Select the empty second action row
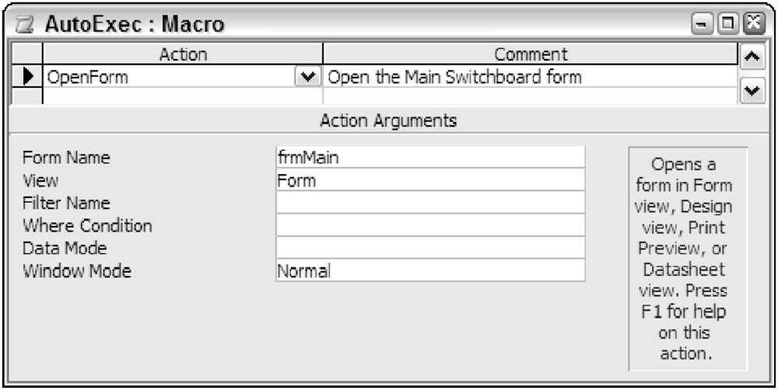Viewport: 778px width, 390px height. pos(183,96)
